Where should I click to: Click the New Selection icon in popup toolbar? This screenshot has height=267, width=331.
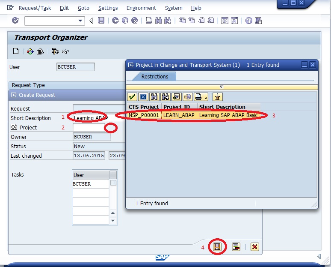176,97
